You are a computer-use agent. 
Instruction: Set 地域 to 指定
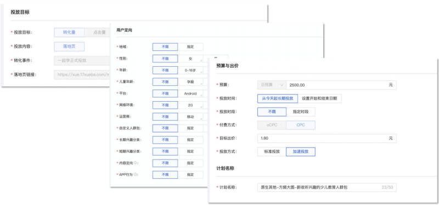[x=190, y=47]
